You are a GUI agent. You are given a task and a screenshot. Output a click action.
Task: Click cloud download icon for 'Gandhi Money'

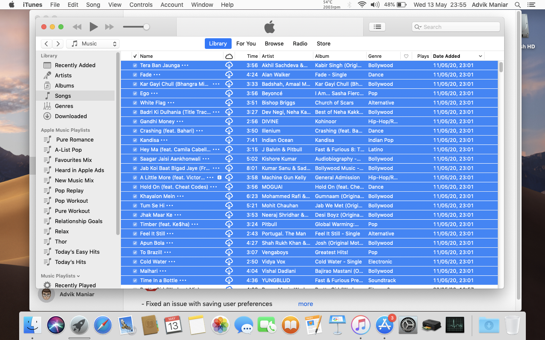pyautogui.click(x=229, y=122)
